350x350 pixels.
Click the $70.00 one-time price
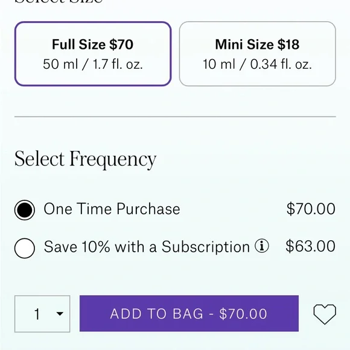pyautogui.click(x=311, y=209)
